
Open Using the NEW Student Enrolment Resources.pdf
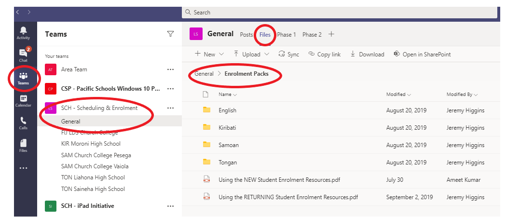click(x=279, y=179)
